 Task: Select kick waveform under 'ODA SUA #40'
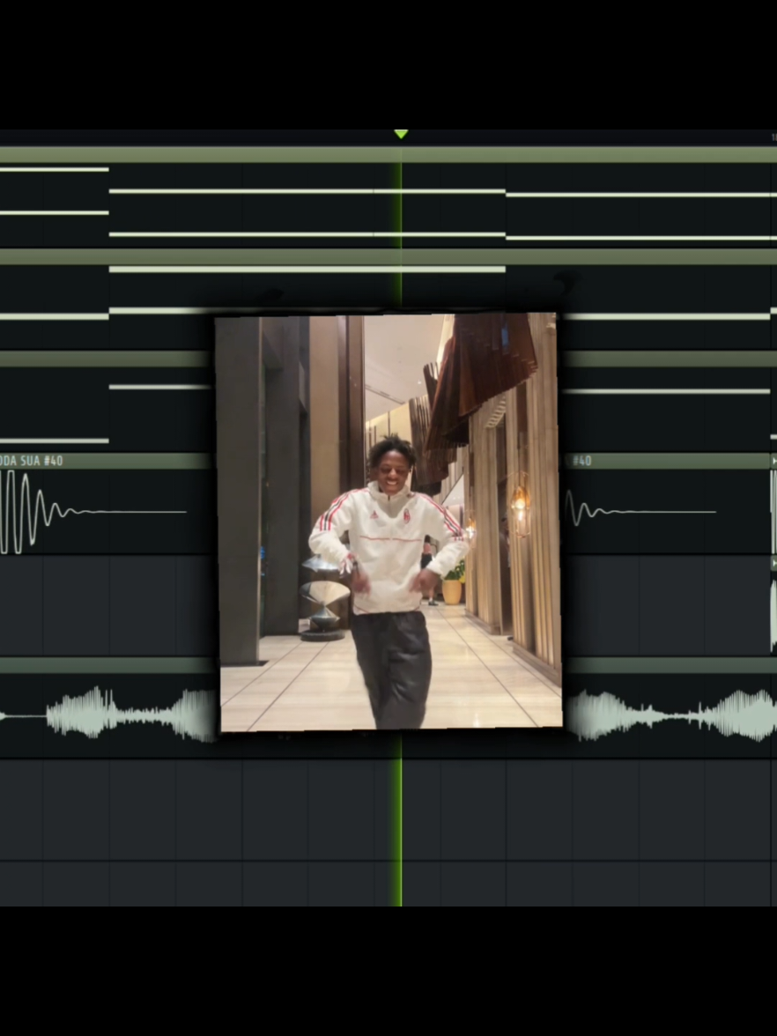pyautogui.click(x=92, y=511)
